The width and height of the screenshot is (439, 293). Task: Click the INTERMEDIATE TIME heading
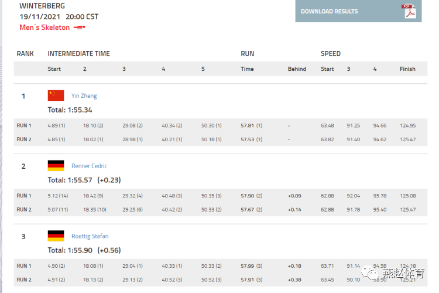(x=78, y=53)
